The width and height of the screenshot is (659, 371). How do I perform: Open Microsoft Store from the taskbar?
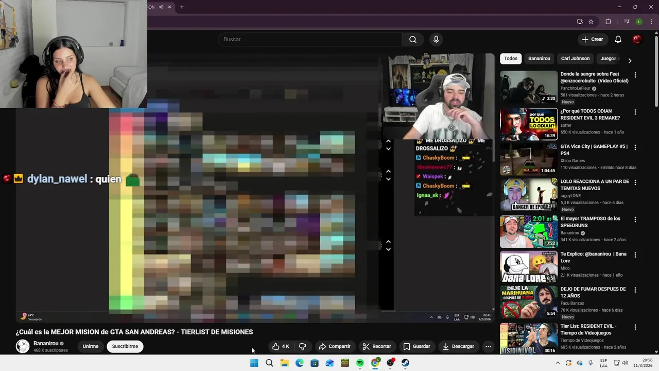click(315, 363)
